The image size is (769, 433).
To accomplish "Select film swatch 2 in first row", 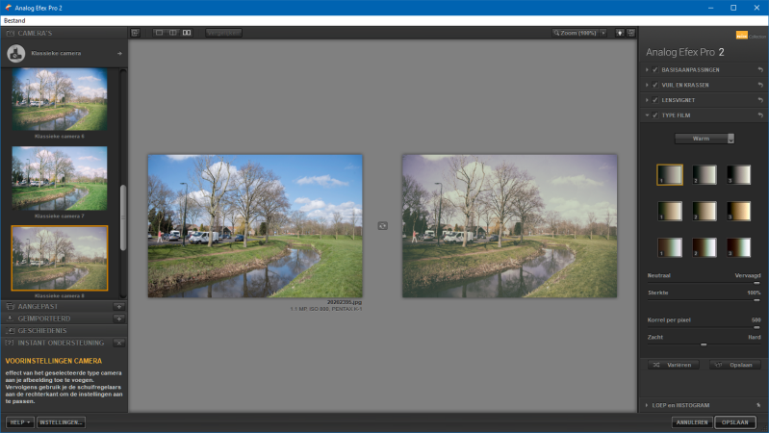I will click(705, 174).
